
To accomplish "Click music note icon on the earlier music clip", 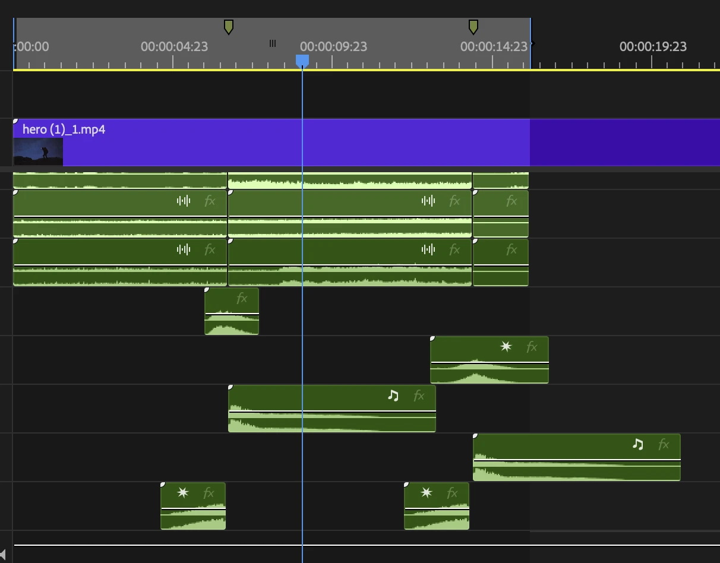I will pos(393,395).
